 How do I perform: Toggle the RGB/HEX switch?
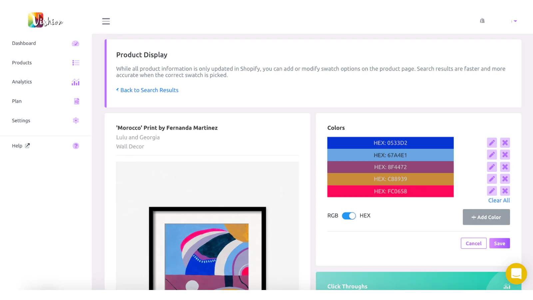(x=349, y=216)
